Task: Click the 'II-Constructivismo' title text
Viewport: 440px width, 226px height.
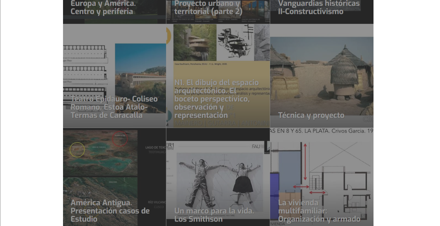Action: pos(310,12)
